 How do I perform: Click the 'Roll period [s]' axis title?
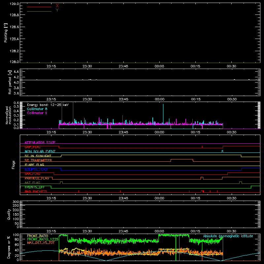click(x=10, y=82)
